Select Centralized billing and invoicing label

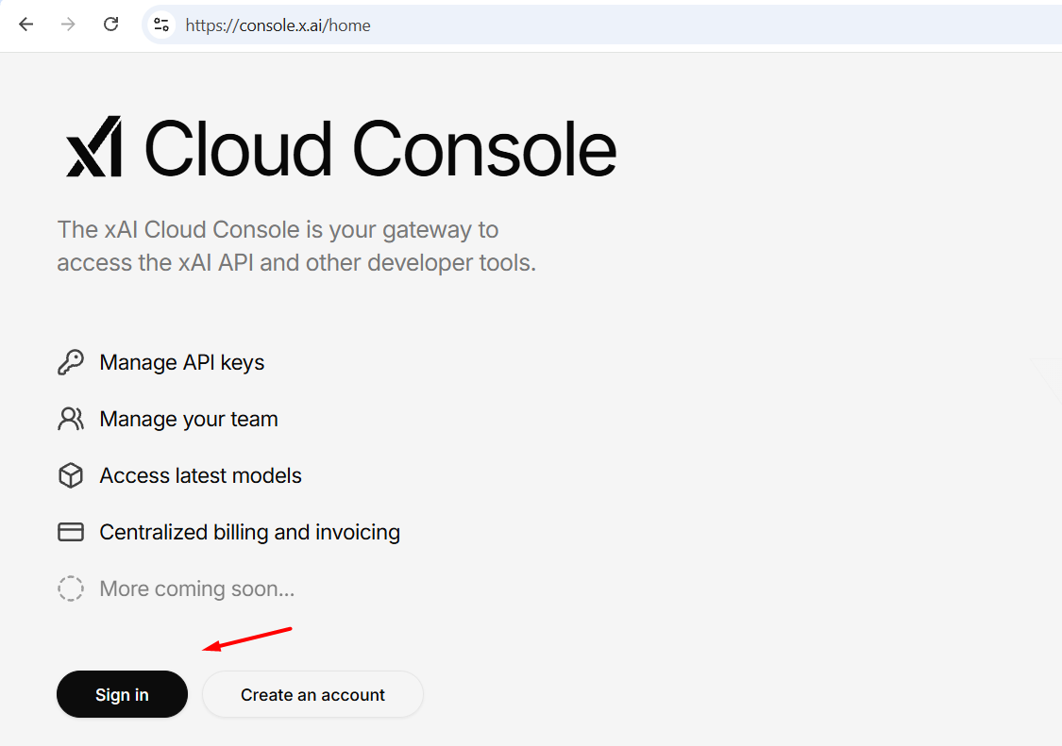tap(249, 533)
